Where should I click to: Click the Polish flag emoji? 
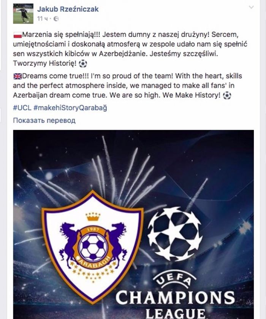pyautogui.click(x=17, y=35)
